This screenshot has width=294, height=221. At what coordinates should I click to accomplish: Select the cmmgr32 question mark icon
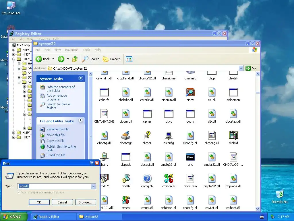click(x=147, y=178)
